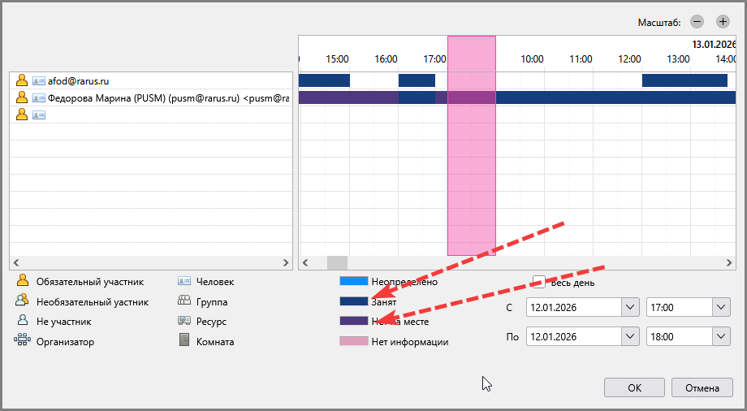Click the 11:00 time header
The image size is (747, 411).
click(x=581, y=59)
